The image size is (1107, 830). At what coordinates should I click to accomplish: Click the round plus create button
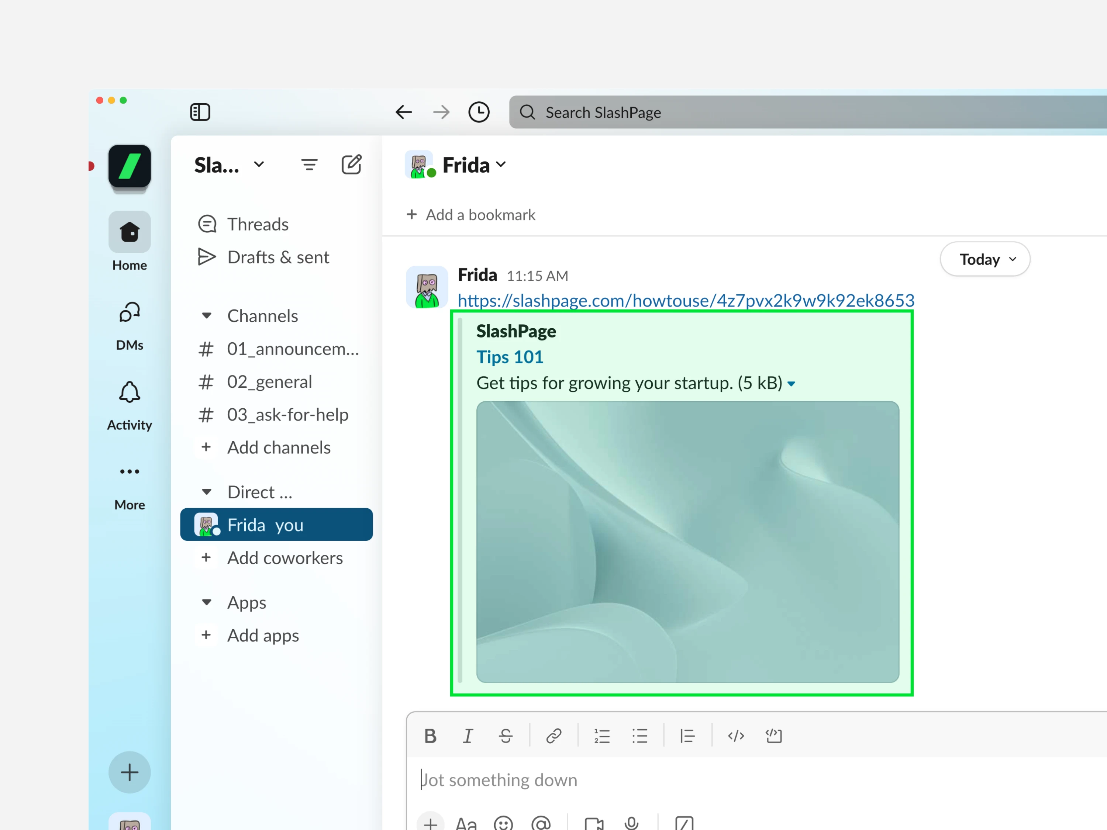click(130, 772)
